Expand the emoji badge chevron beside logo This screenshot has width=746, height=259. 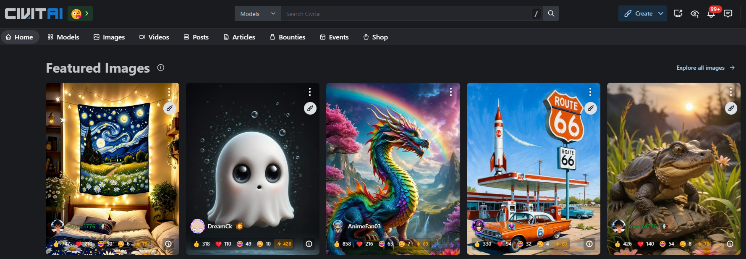pos(87,13)
